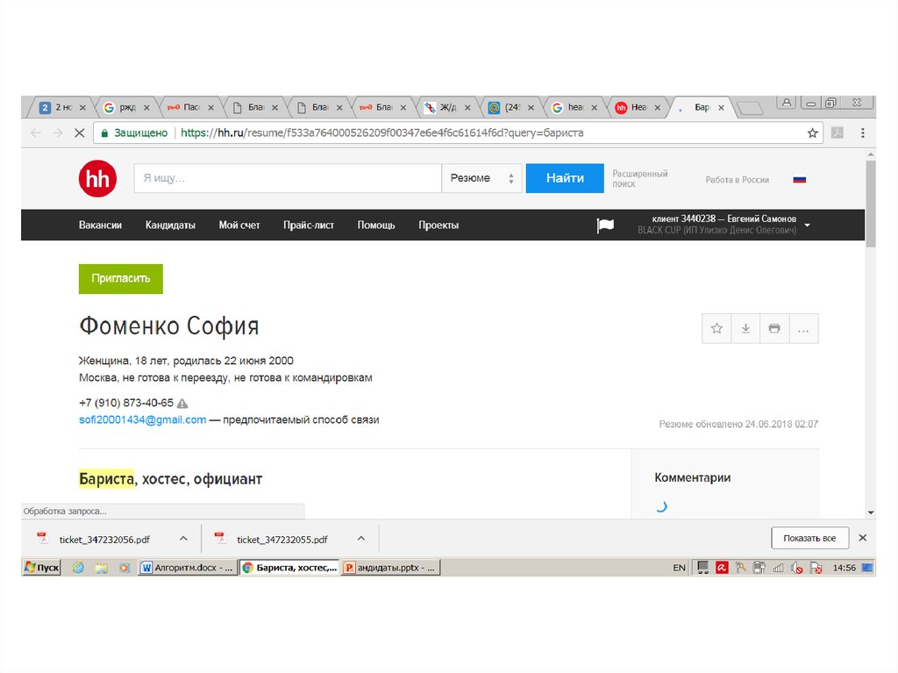Click the flag notifications icon
This screenshot has width=898, height=673.
click(605, 226)
